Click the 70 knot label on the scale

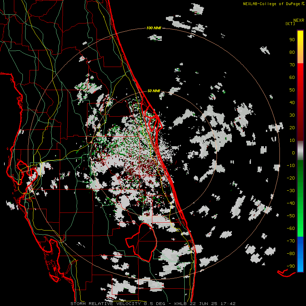[x=292, y=65]
